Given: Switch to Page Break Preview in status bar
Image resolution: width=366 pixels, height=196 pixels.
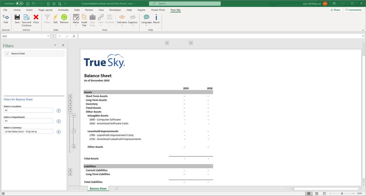Looking at the screenshot, I should [x=324, y=193].
